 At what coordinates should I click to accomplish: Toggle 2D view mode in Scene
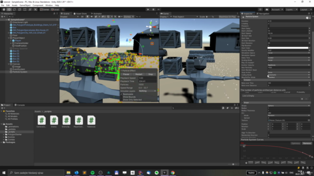(82, 17)
